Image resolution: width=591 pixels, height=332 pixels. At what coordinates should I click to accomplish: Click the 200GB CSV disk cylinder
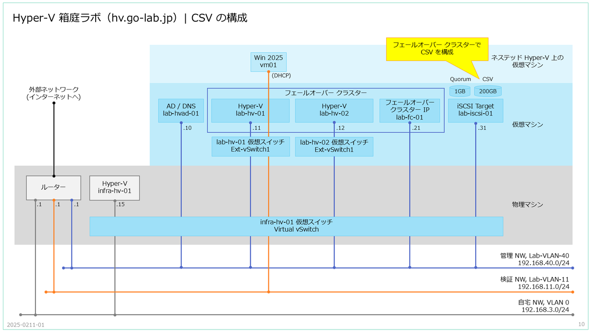point(488,91)
